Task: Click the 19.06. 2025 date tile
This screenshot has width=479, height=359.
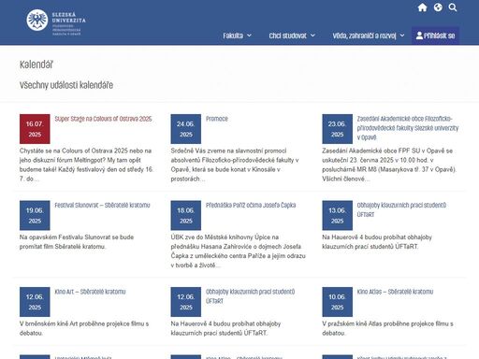Action: [x=35, y=215]
